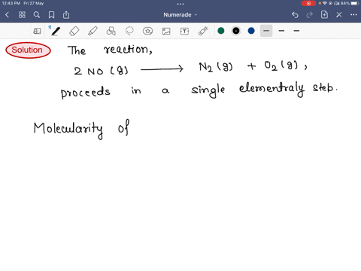The height and width of the screenshot is (271, 361).
Task: Choose the black pen color
Action: point(236,31)
